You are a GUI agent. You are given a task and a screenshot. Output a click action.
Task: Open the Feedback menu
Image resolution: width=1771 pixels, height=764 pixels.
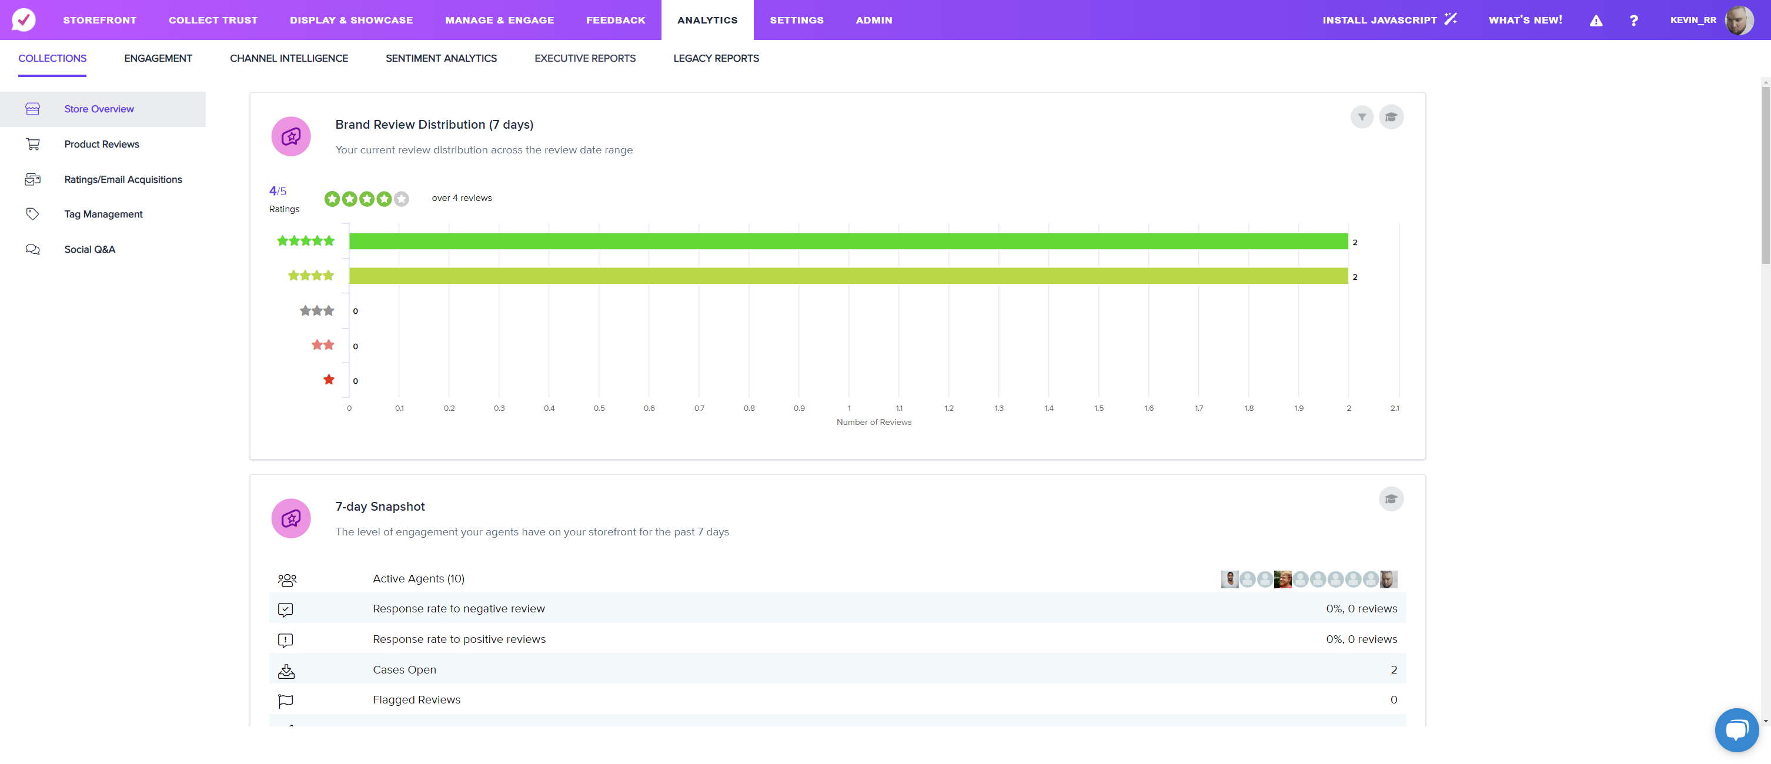pyautogui.click(x=615, y=20)
